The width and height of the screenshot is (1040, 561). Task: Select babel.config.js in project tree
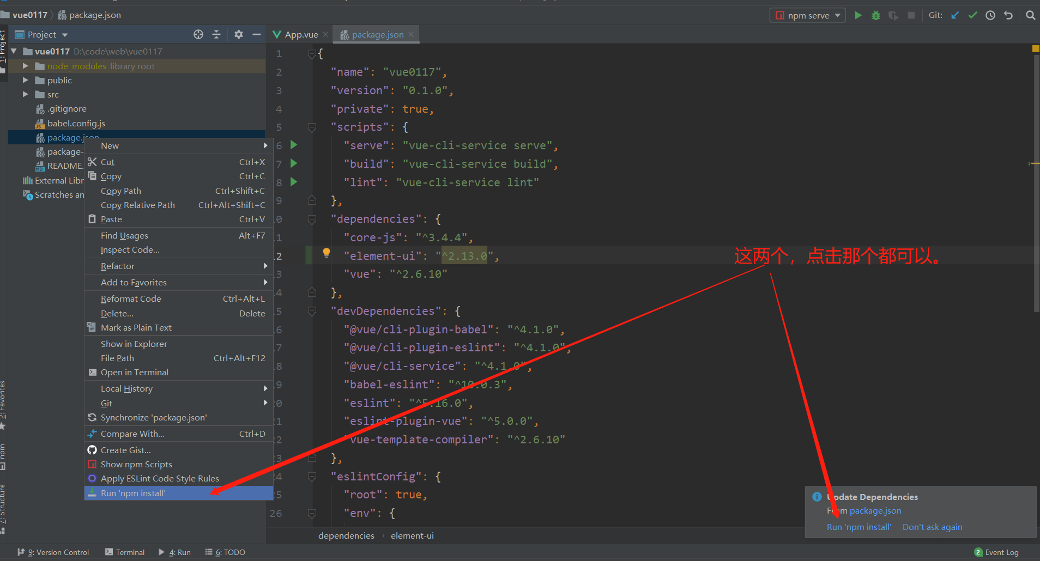click(x=76, y=123)
